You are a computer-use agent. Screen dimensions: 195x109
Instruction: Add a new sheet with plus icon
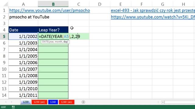click(x=83, y=102)
